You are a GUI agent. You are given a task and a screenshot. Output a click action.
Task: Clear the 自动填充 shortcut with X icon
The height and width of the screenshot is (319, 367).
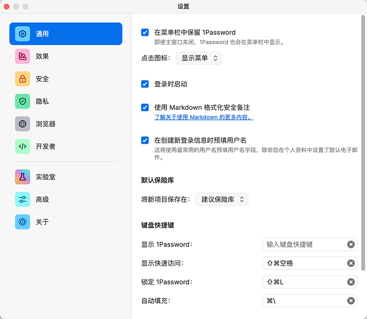[x=350, y=301]
